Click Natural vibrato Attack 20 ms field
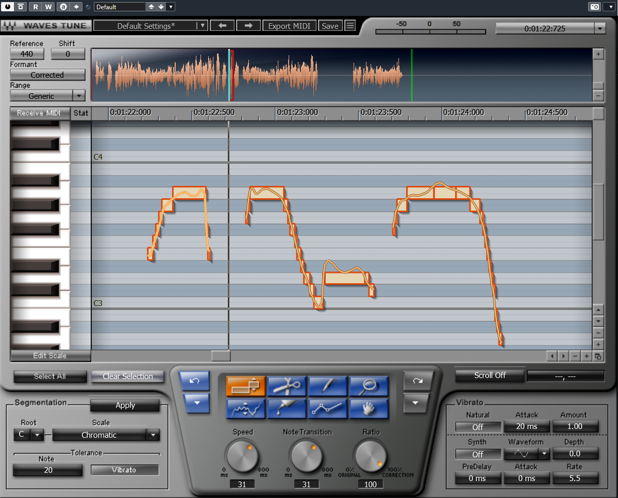Viewport: 618px width, 498px height. (x=527, y=426)
